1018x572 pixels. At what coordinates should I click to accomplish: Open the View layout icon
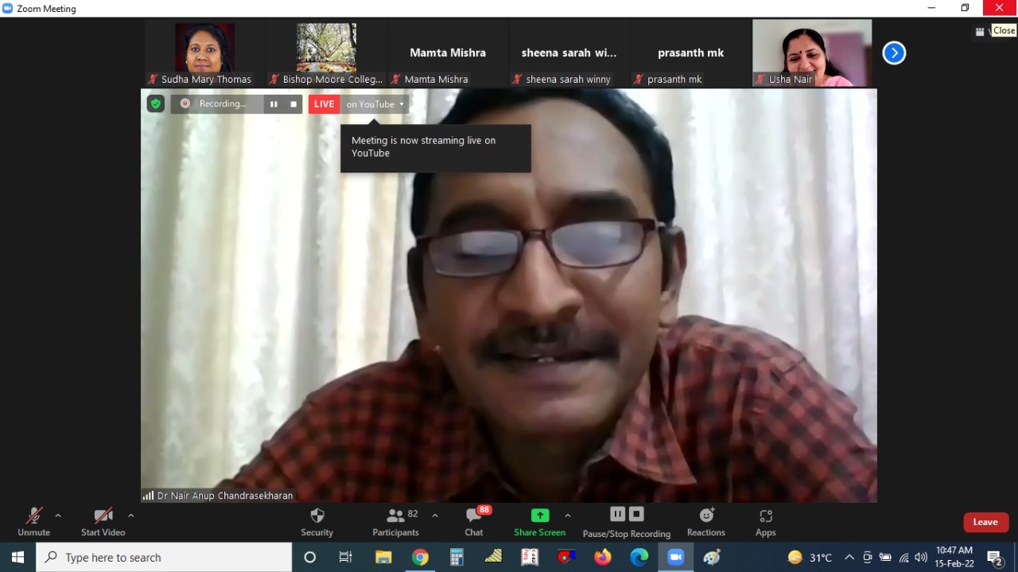point(980,32)
